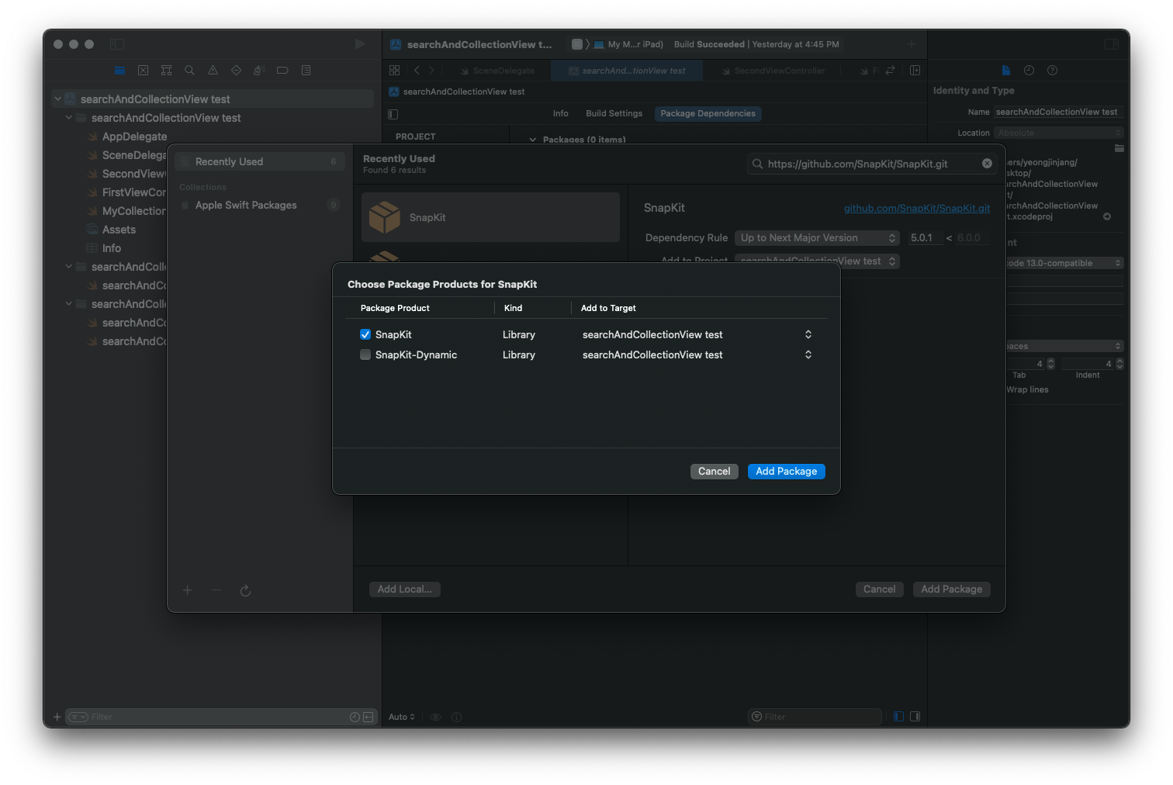
Task: Adjust the Tab width stepper
Action: point(1050,364)
